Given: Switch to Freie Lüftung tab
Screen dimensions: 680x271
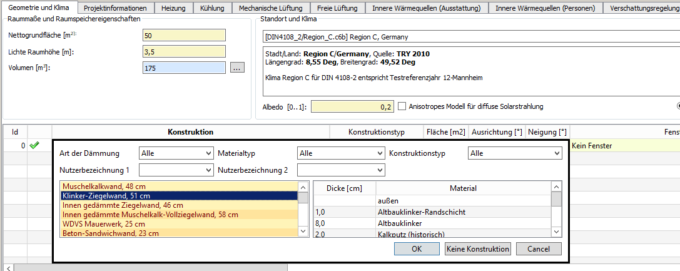Looking at the screenshot, I should [337, 8].
